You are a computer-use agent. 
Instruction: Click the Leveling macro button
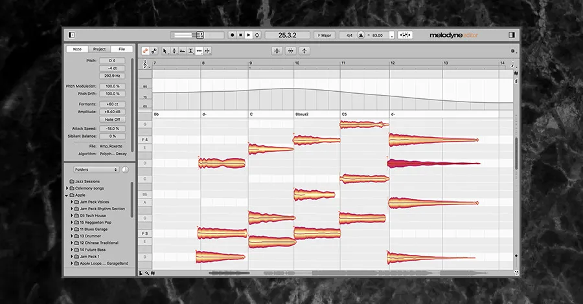click(x=304, y=51)
